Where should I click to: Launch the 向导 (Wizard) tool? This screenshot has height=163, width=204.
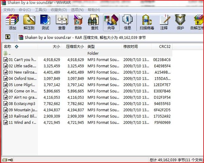[111, 22]
